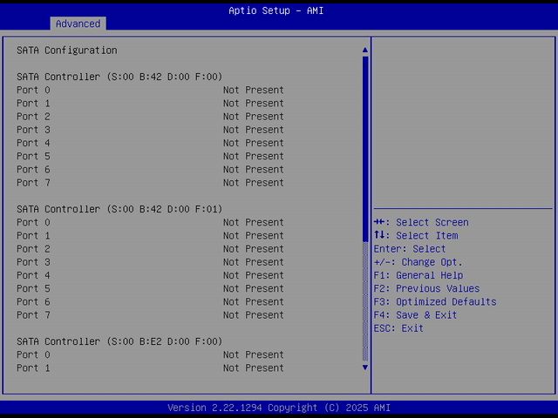Screen dimensions: 558x418
Task: Click the vertical scrollbar thumb
Action: tap(365, 149)
